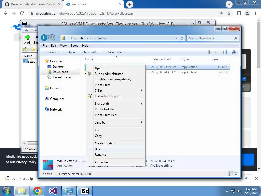261x196 pixels.
Task: Open the 7-Zip taskbar icon
Action: coord(85,191)
